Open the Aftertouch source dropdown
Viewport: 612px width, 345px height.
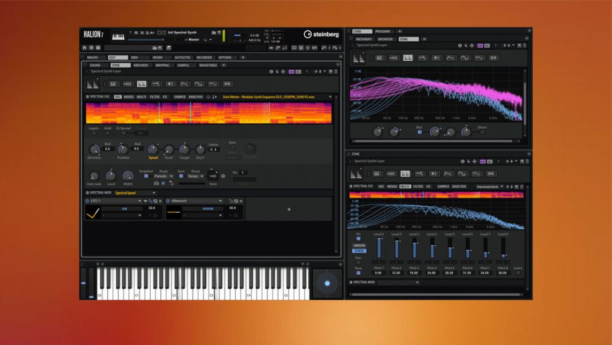coord(196,201)
